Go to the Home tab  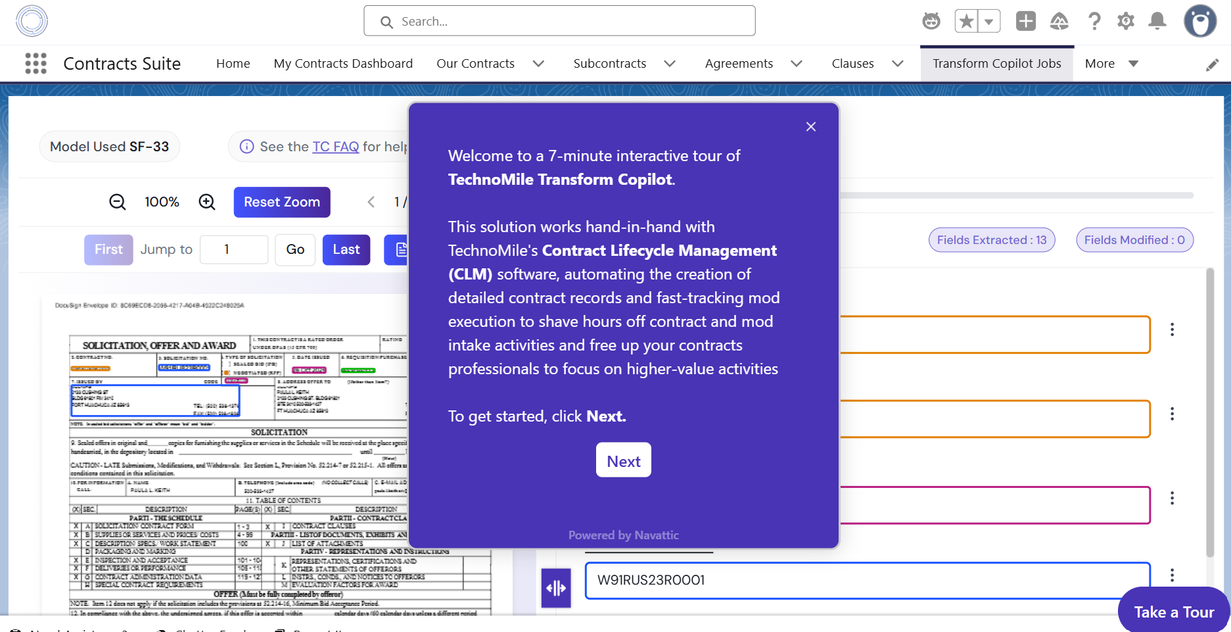(233, 64)
